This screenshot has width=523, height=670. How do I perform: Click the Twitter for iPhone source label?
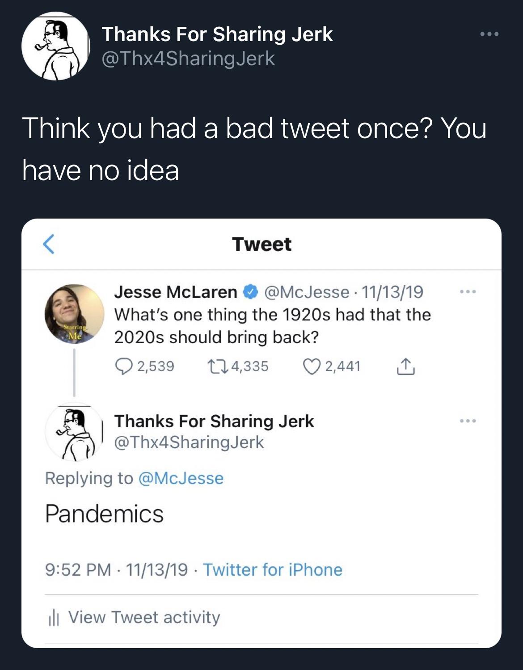click(x=273, y=570)
